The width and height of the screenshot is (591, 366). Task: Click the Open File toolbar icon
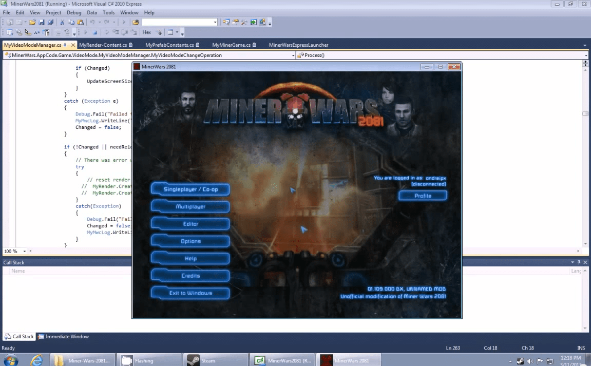[x=32, y=22]
